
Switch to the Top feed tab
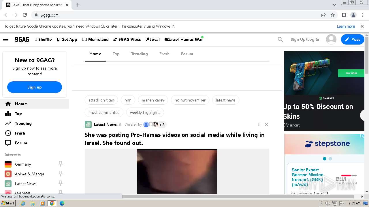pos(116,54)
